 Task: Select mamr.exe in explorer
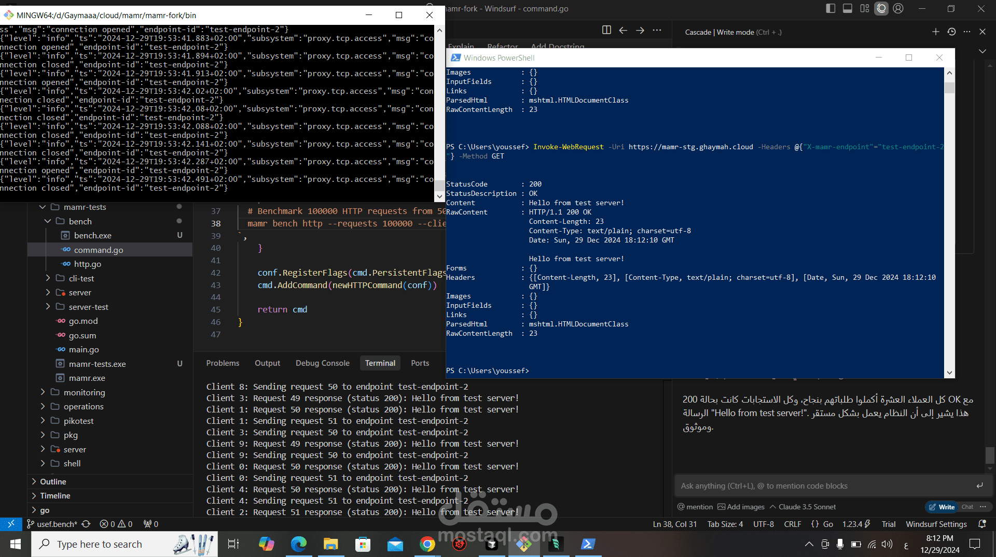click(87, 378)
